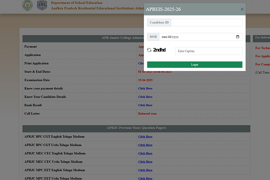
Task: Click the captcha text 2ndhd
Action: pyautogui.click(x=159, y=50)
